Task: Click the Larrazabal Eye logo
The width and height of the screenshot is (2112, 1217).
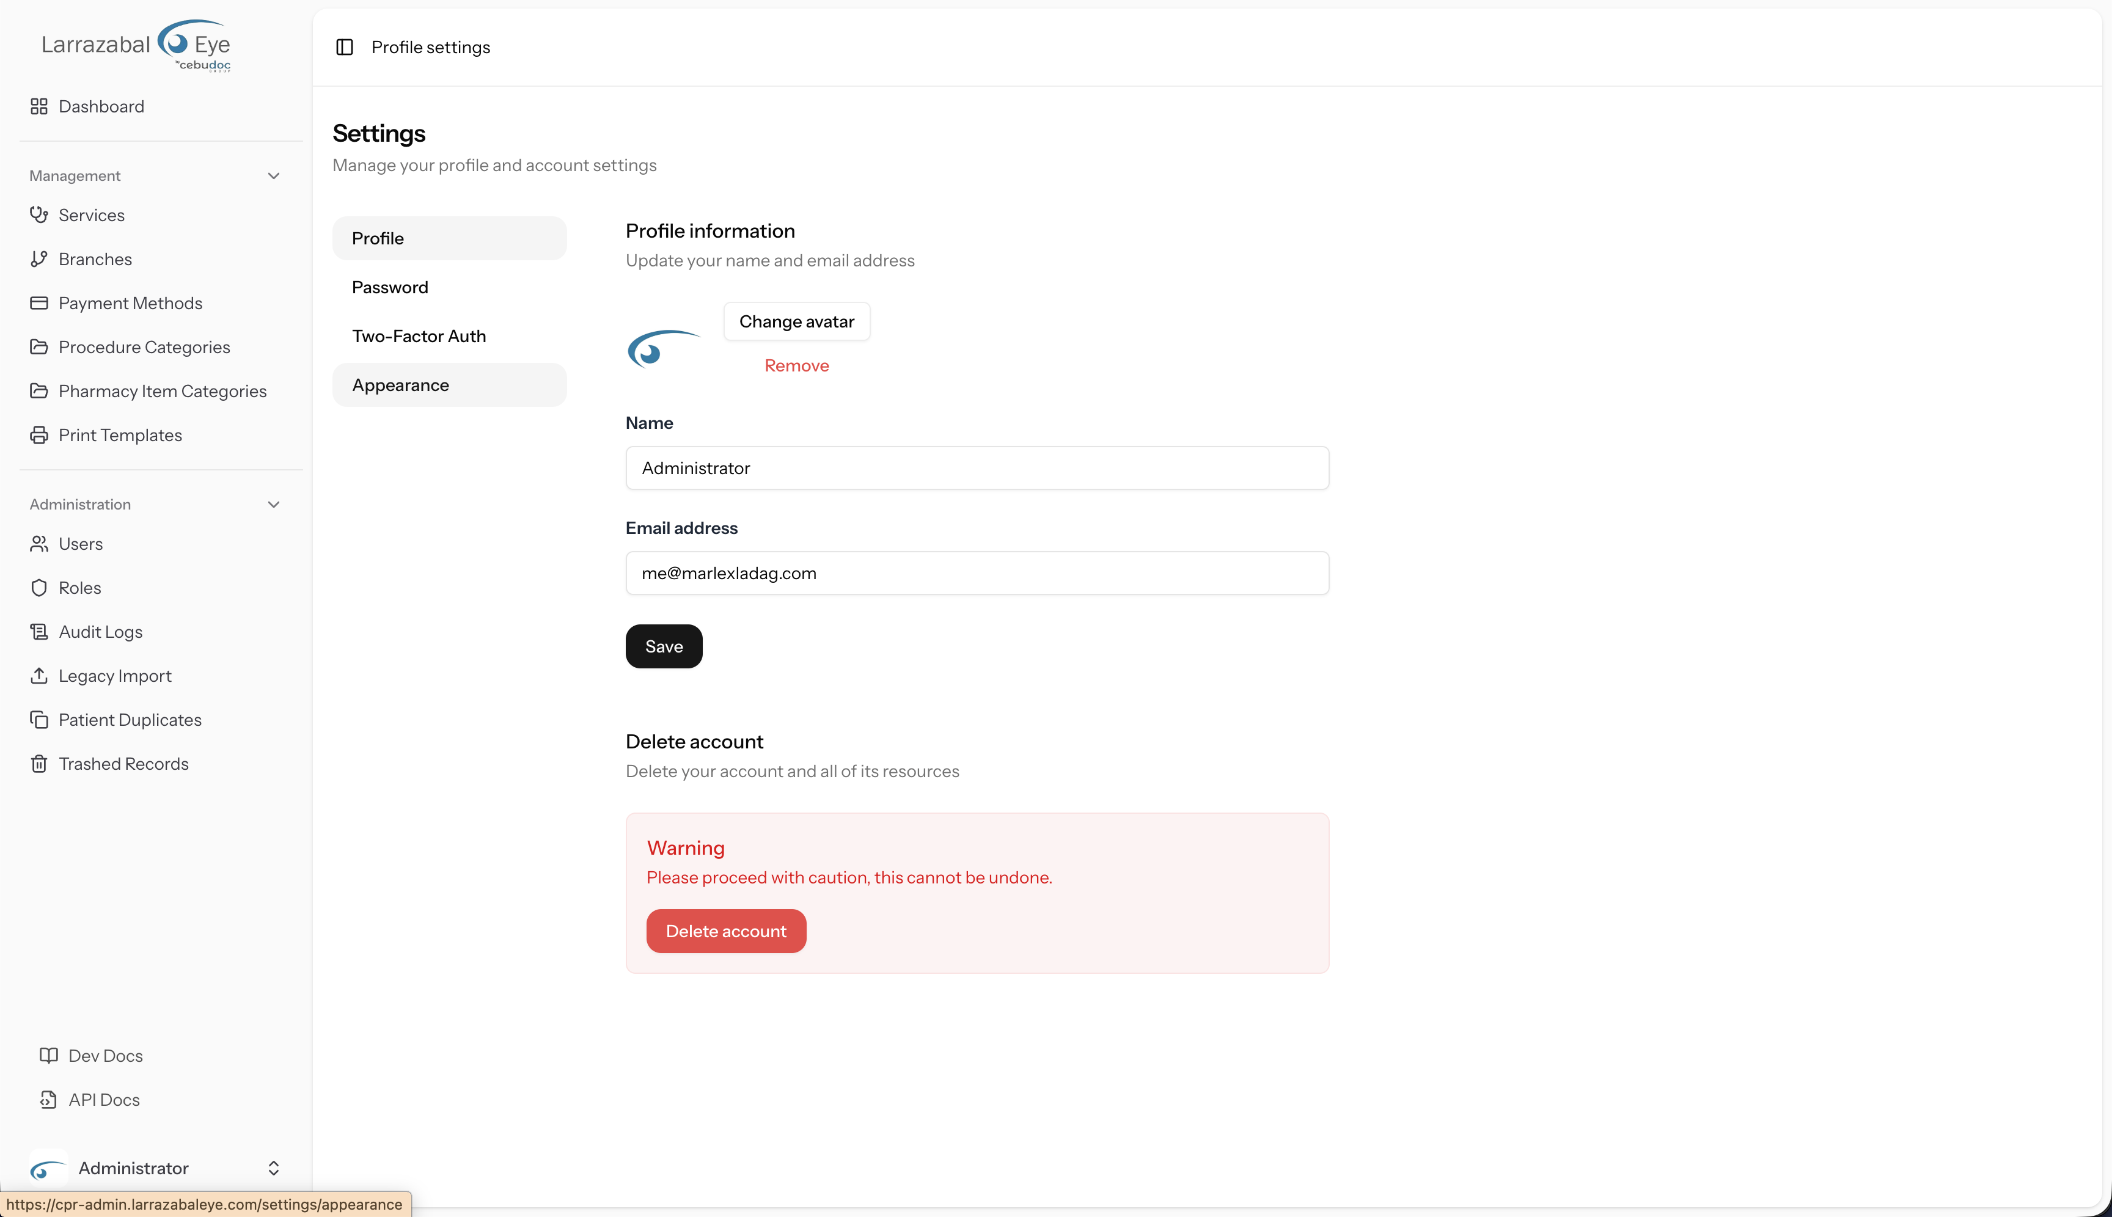Action: coord(136,45)
